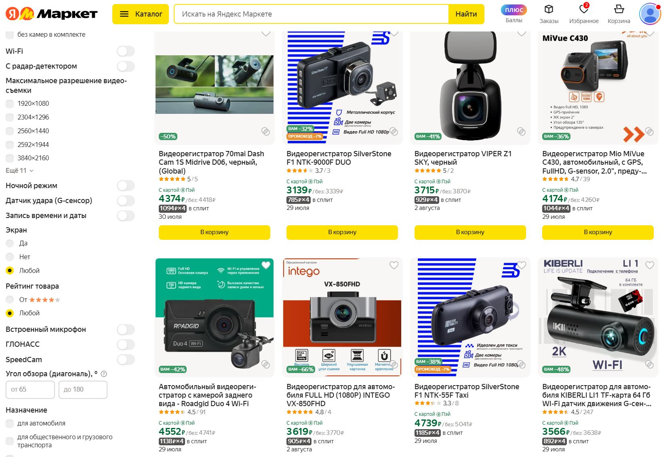Open Favorites (Избранное) heart icon
The height and width of the screenshot is (457, 663).
[x=583, y=10]
